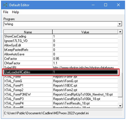Click the bKeepPastedRefs value 0
This screenshot has height=120, width=126.
click(85, 50)
